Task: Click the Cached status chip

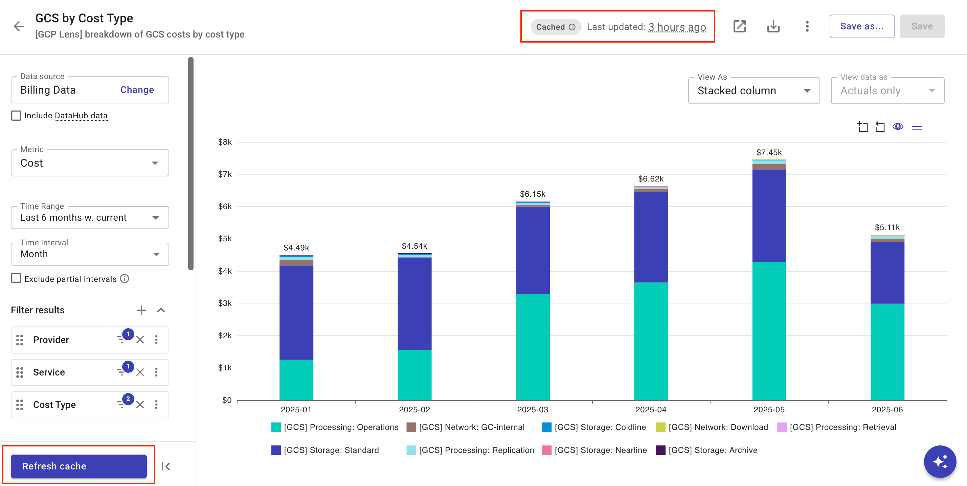Action: click(556, 27)
